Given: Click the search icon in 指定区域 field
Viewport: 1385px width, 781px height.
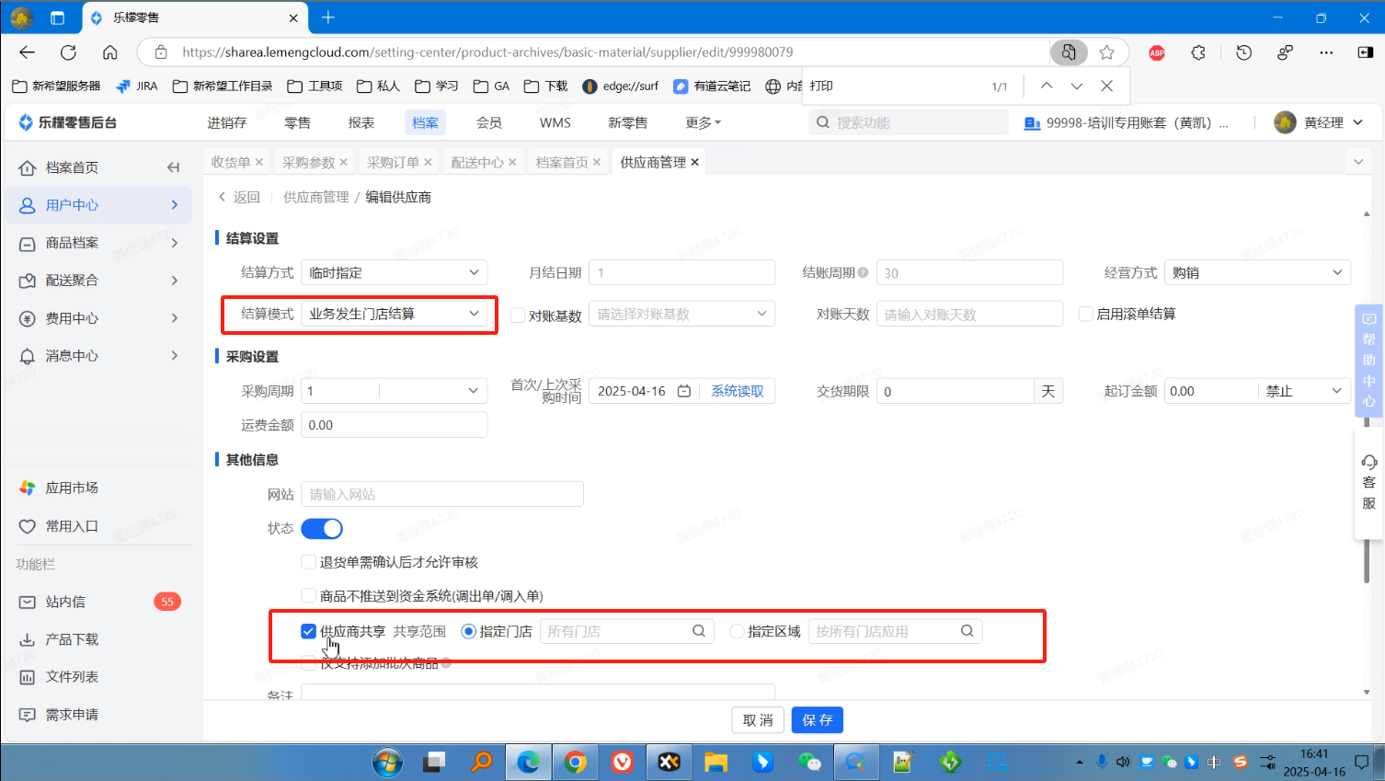Looking at the screenshot, I should [967, 631].
